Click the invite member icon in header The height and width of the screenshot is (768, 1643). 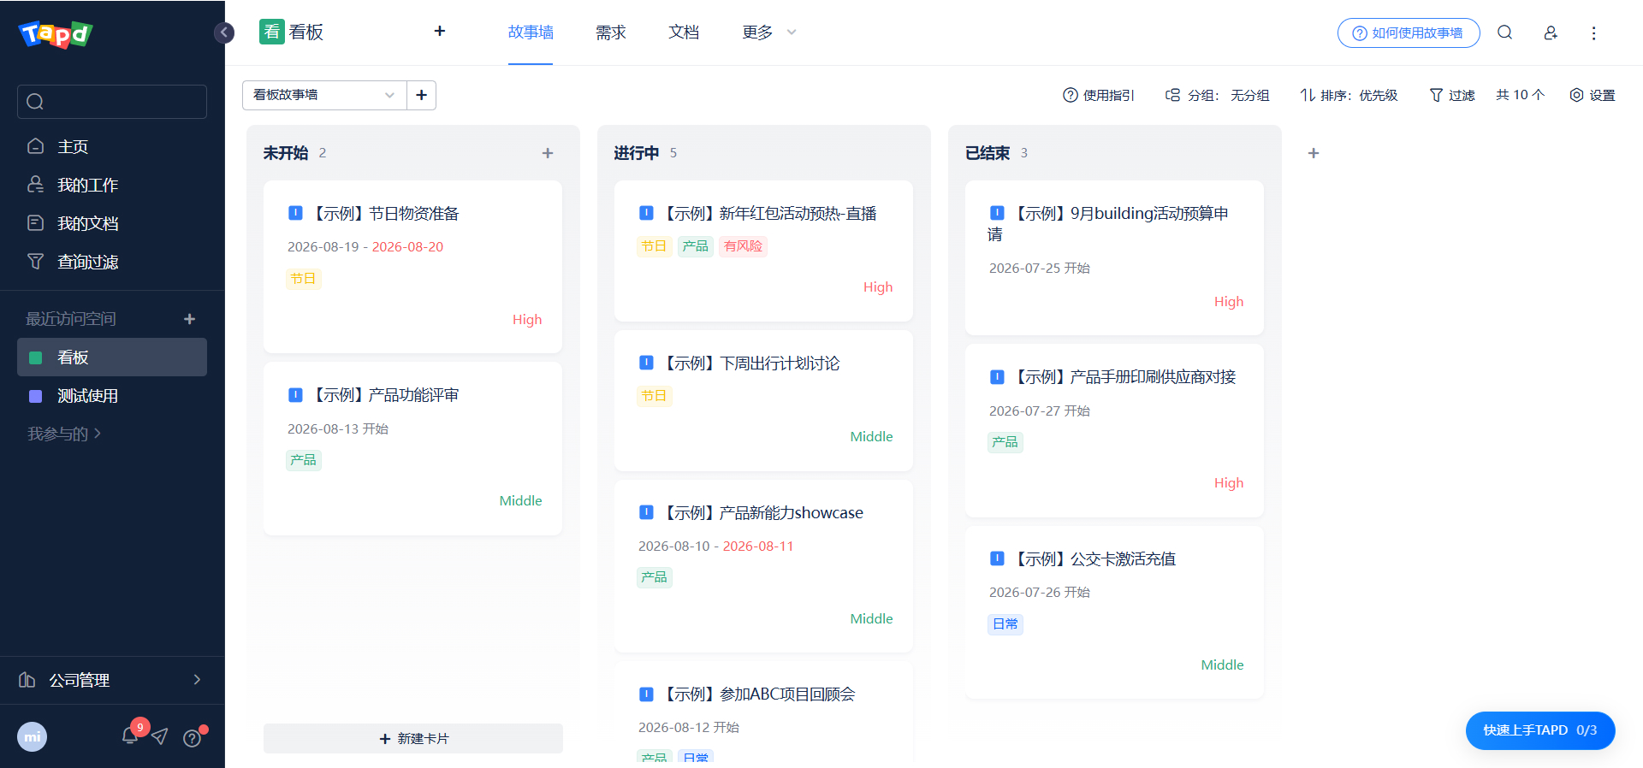click(x=1550, y=32)
